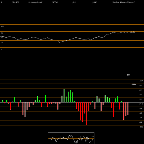Image resolution: width=144 pixels, height=144 pixels.
Task: Click the MR axis label 100
Action: [x=141, y=81]
